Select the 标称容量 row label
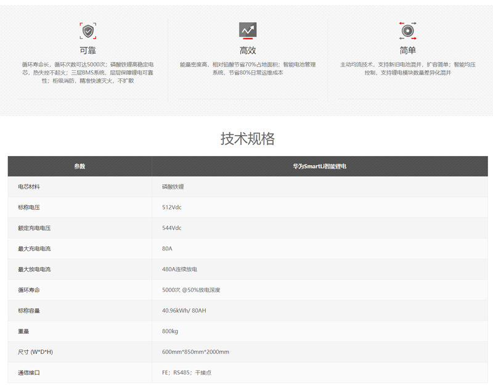Image resolution: width=493 pixels, height=386 pixels. 29,311
